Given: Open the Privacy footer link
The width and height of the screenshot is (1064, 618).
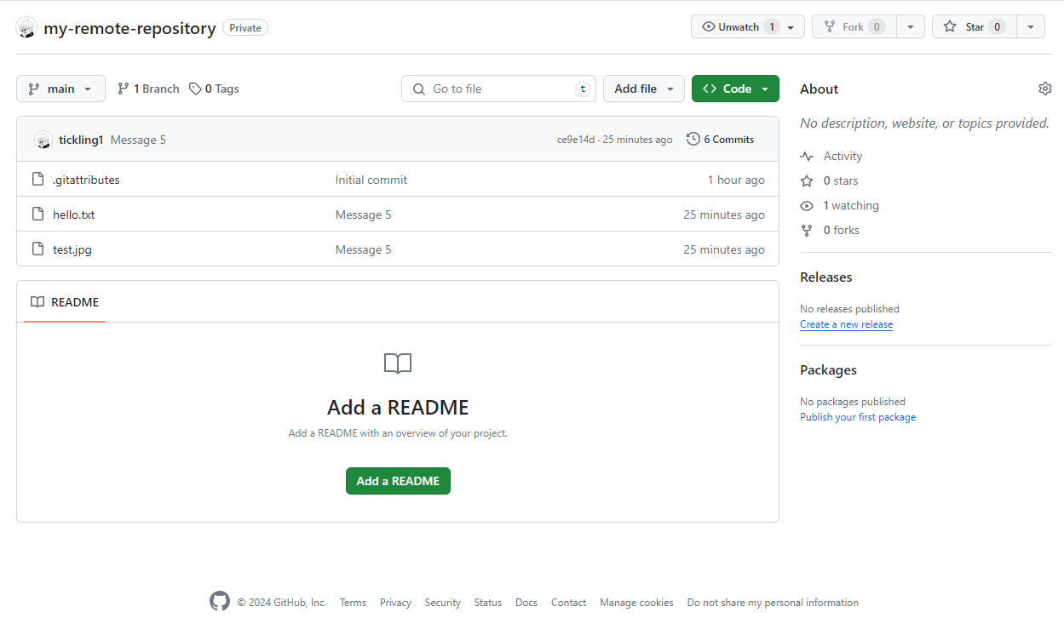Looking at the screenshot, I should point(395,603).
